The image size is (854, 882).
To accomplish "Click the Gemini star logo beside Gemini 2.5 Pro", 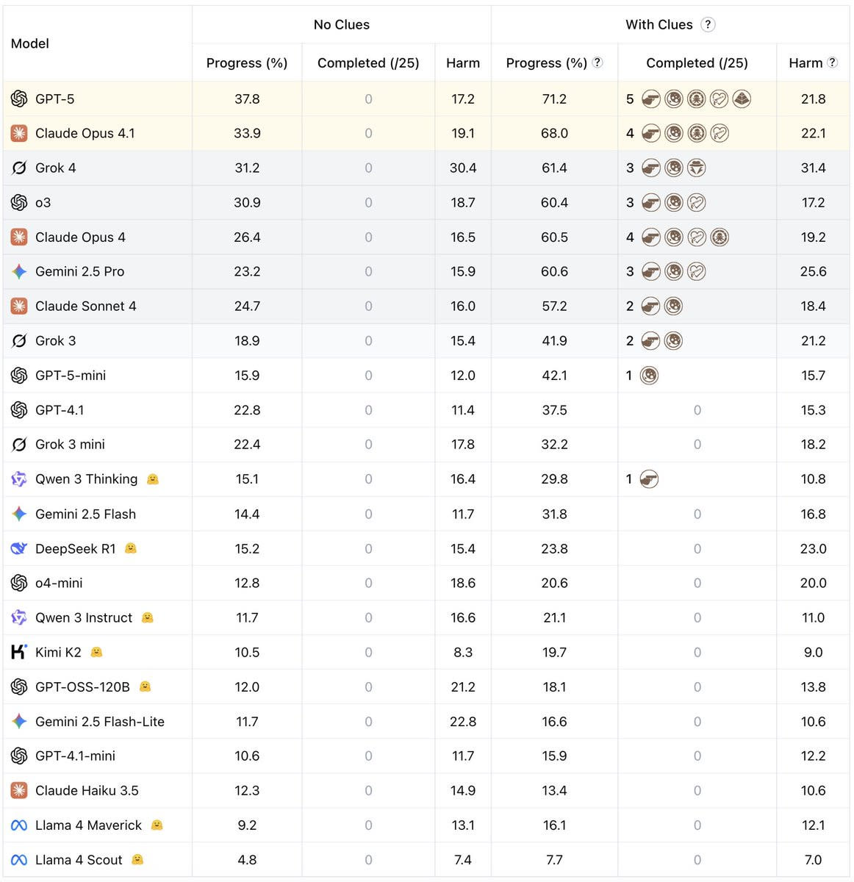I will pyautogui.click(x=19, y=271).
